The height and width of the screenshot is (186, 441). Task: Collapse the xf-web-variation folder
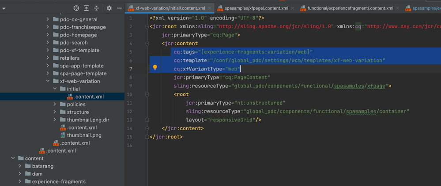pos(48,81)
